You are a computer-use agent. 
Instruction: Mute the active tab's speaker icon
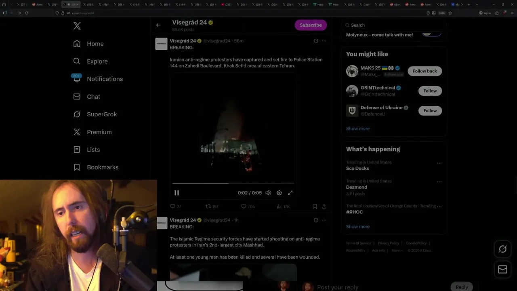click(x=69, y=4)
